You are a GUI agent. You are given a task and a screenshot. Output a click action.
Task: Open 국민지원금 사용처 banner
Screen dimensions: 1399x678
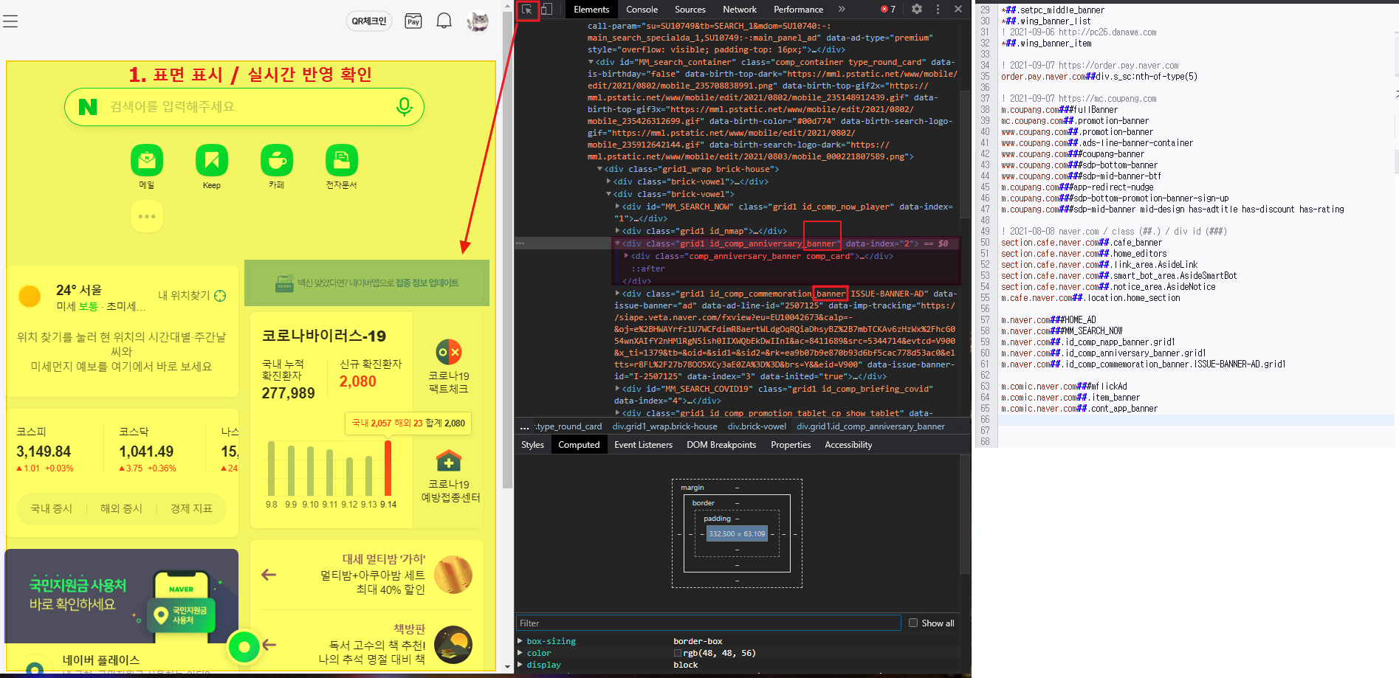coord(122,596)
